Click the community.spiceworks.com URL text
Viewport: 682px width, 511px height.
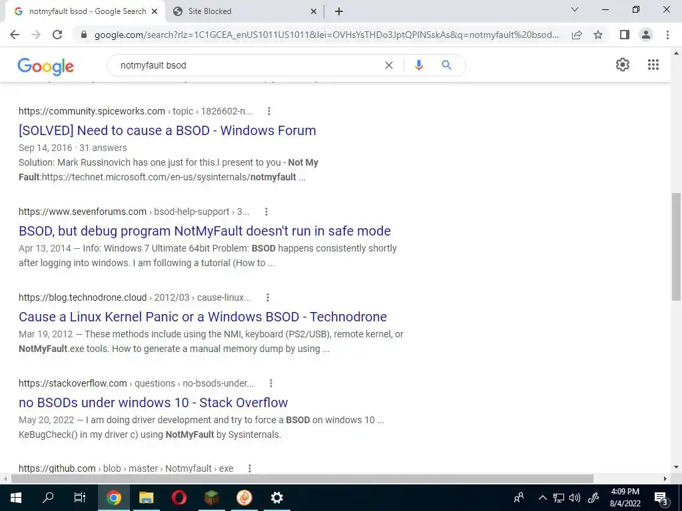click(92, 111)
